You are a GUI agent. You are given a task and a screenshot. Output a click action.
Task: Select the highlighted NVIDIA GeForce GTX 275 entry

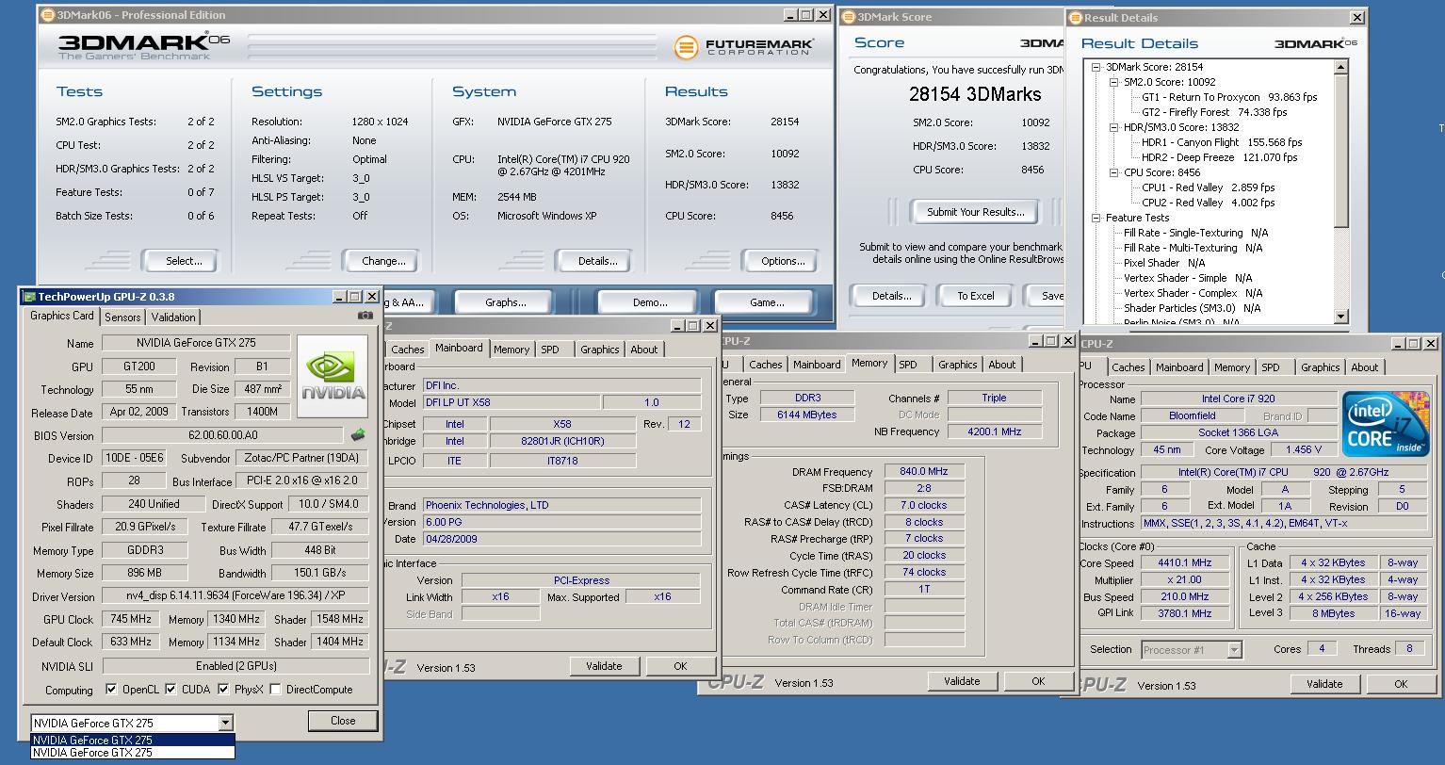132,740
